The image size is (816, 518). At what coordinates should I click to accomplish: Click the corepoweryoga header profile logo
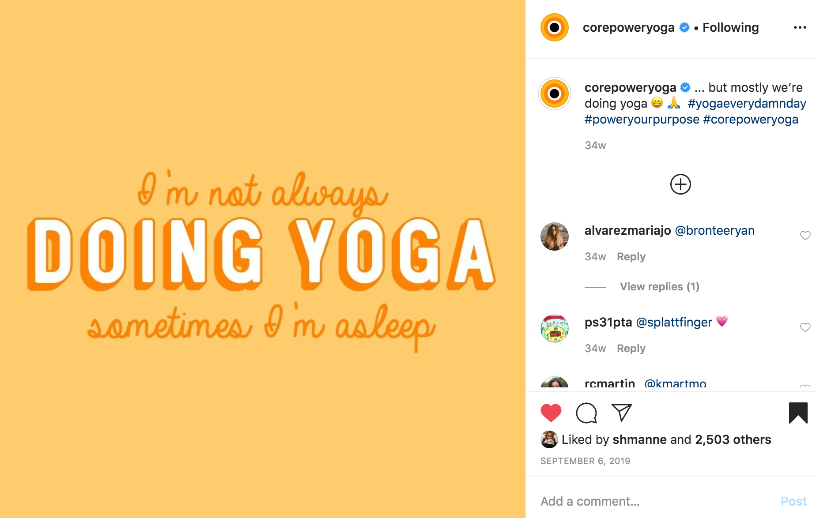(555, 27)
